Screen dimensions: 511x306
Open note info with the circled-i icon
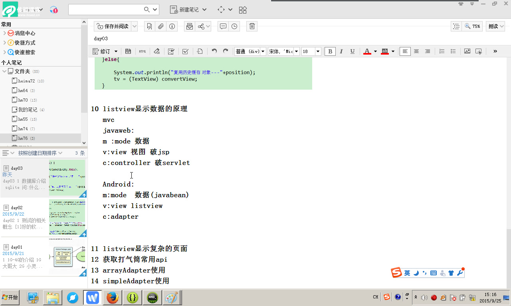pos(172,26)
